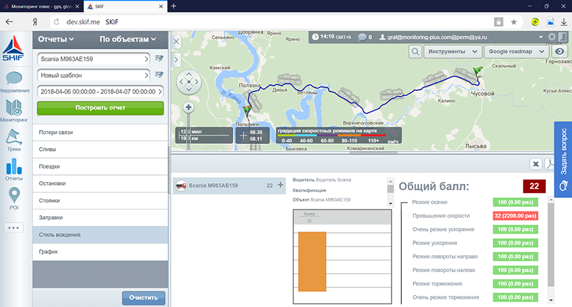572x307 pixels.
Task: Open the Инструменты dropdown
Action: pyautogui.click(x=453, y=51)
